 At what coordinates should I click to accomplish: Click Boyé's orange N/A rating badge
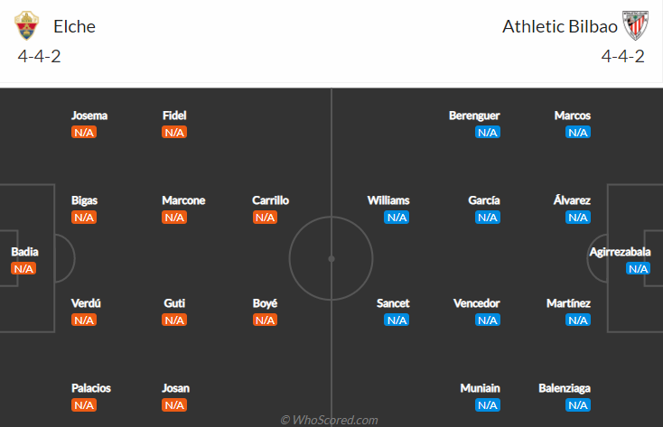pos(265,320)
